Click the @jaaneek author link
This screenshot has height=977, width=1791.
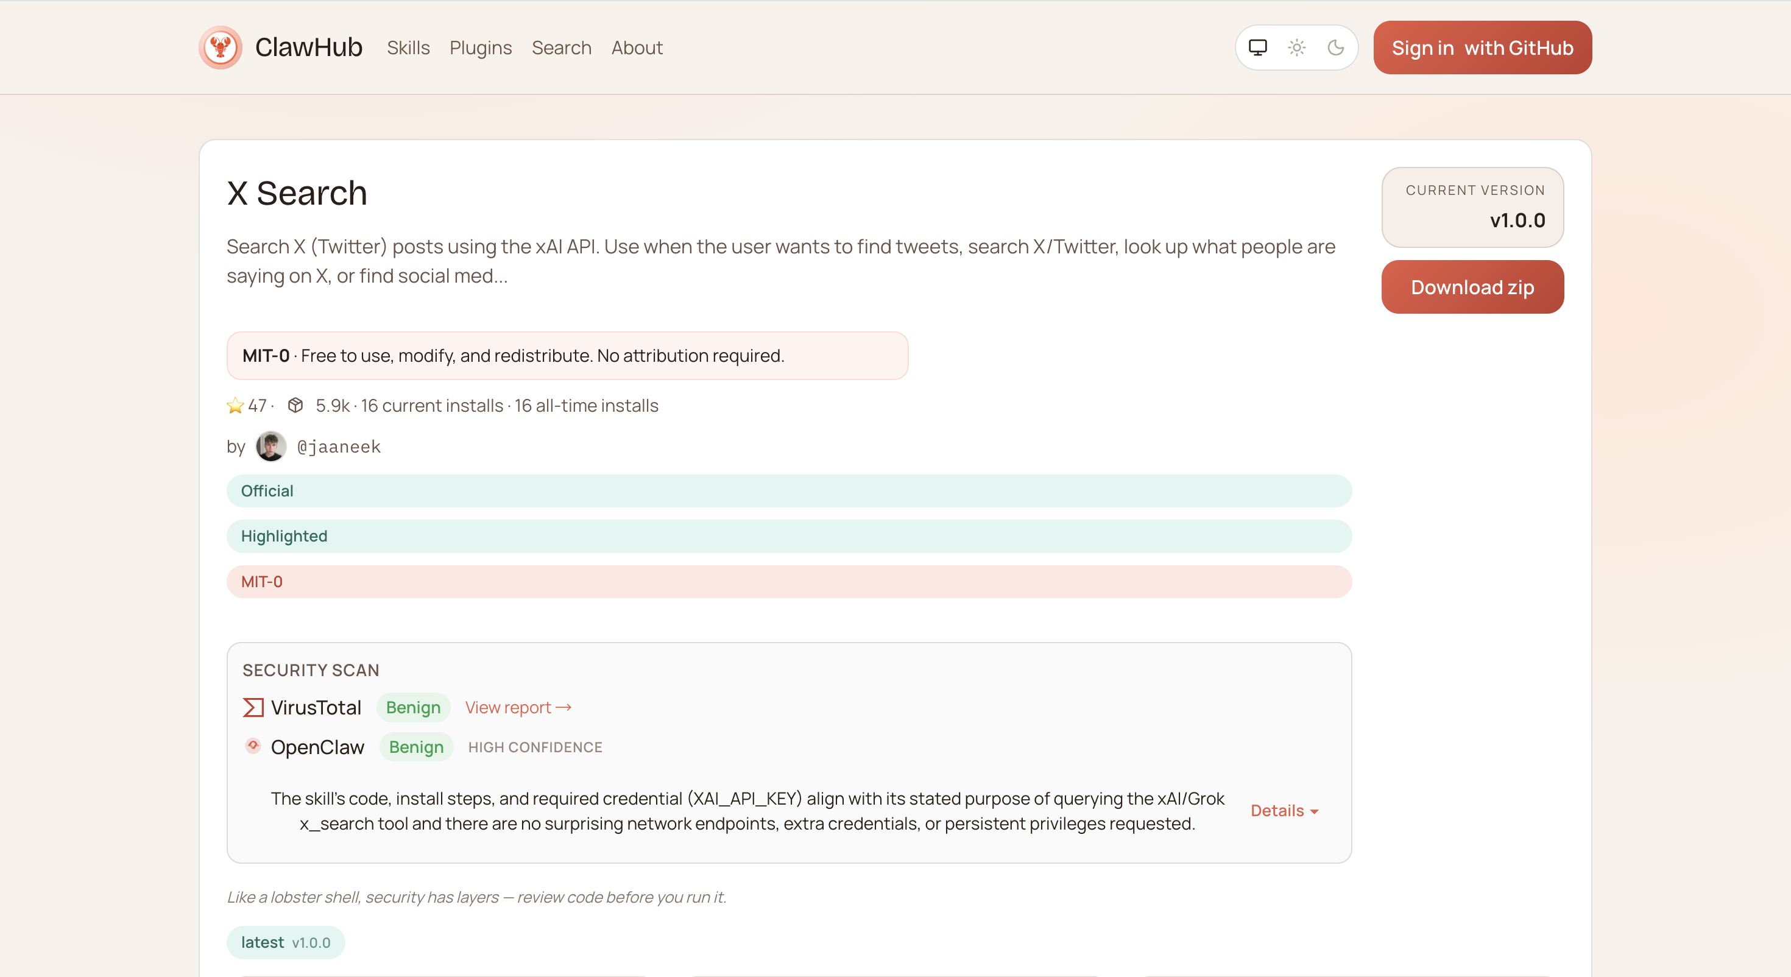click(339, 446)
